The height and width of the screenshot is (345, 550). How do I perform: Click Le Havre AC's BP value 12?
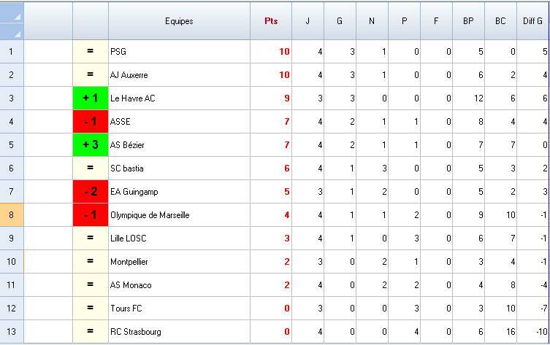pos(468,98)
